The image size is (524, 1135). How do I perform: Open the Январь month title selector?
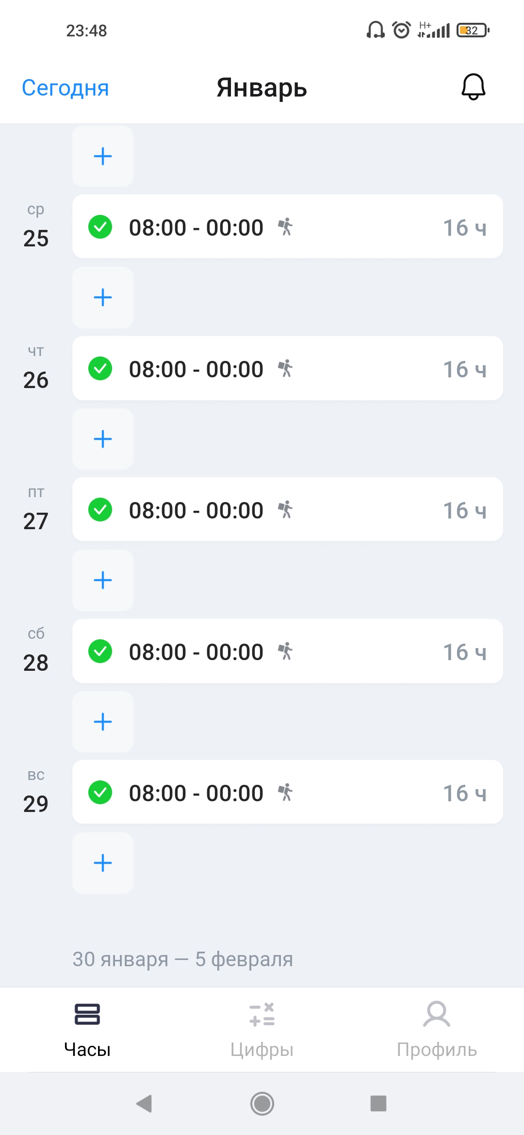point(262,88)
